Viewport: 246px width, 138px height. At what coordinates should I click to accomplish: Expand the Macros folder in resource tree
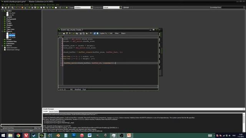click(3, 46)
